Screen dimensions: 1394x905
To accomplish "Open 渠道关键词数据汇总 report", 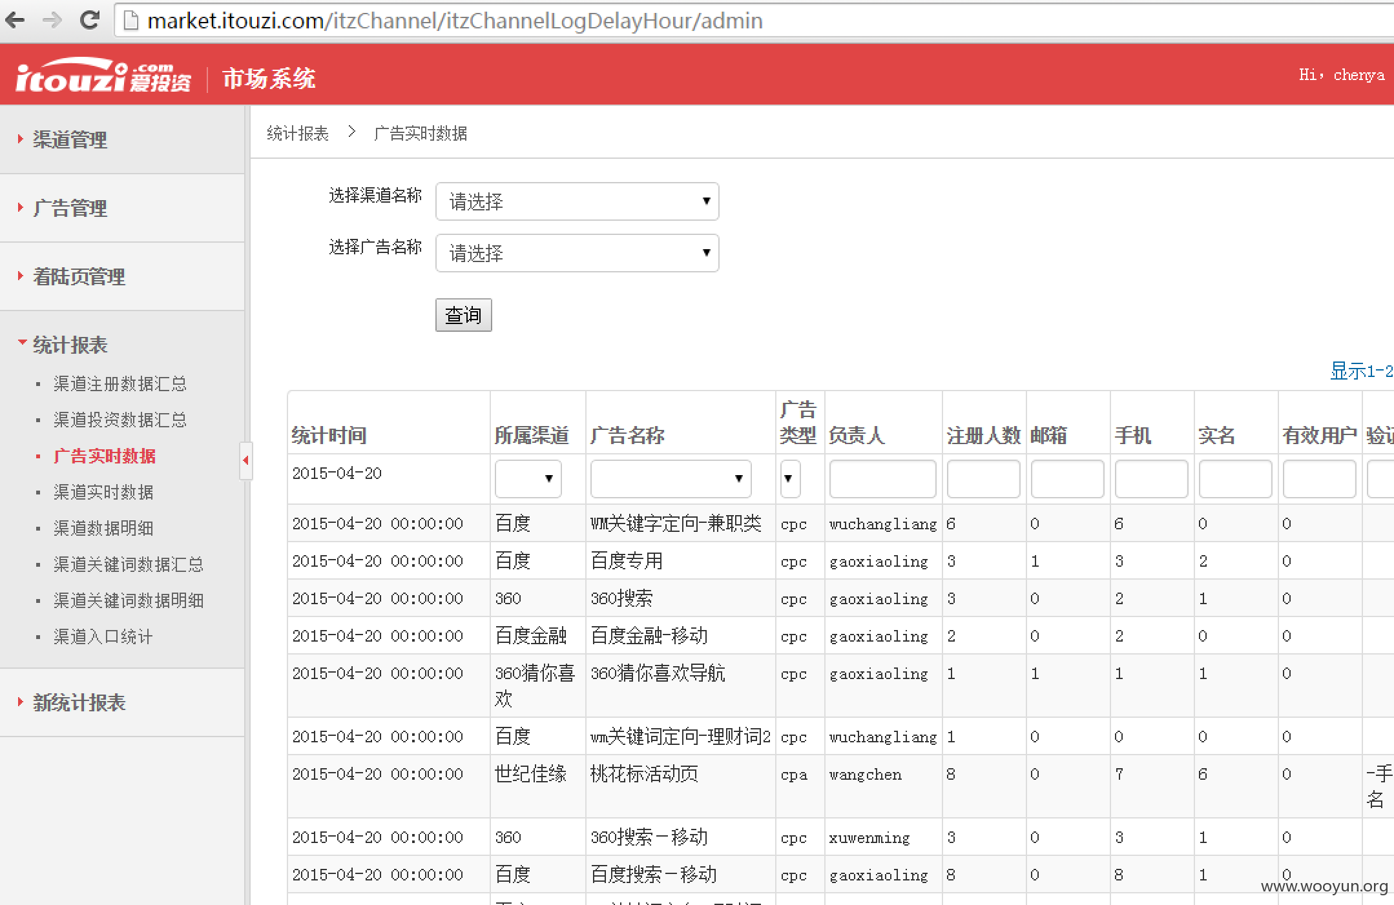I will pyautogui.click(x=129, y=564).
